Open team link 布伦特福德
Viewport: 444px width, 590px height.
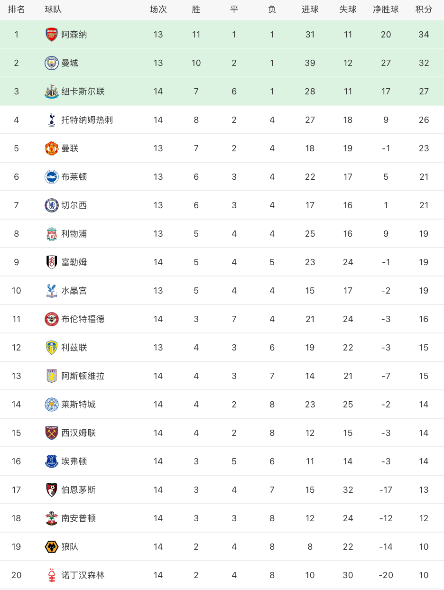coord(83,319)
